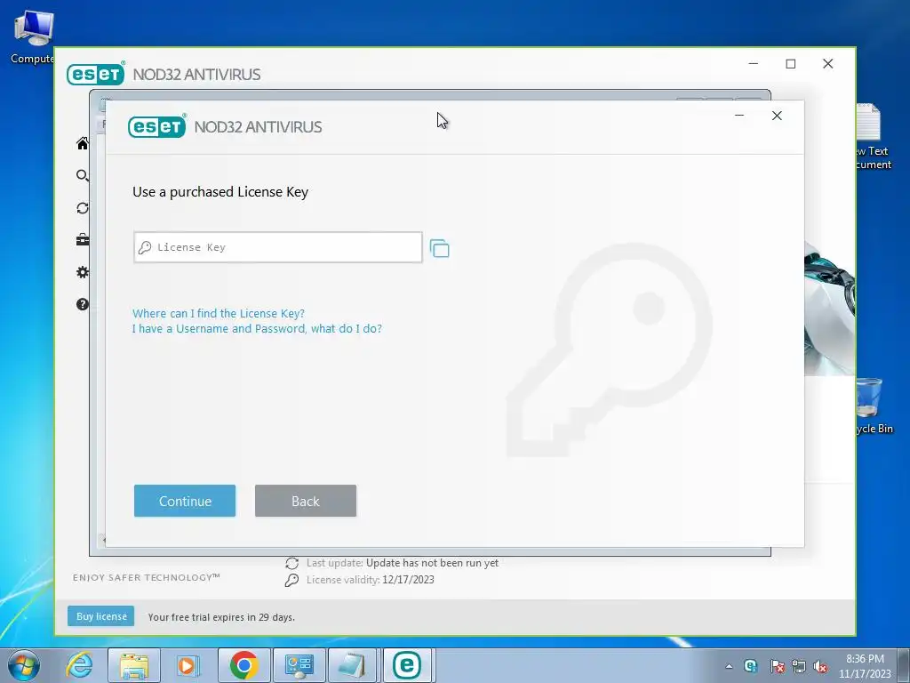Image resolution: width=910 pixels, height=683 pixels.
Task: Click the muted volume tray icon
Action: coord(820,666)
